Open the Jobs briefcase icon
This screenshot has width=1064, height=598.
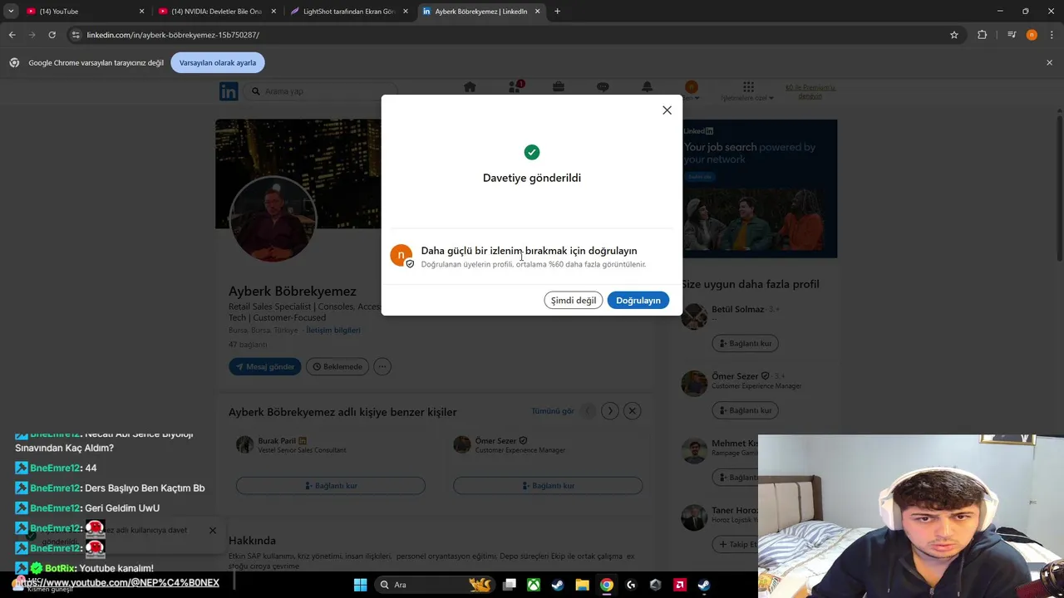(x=559, y=88)
